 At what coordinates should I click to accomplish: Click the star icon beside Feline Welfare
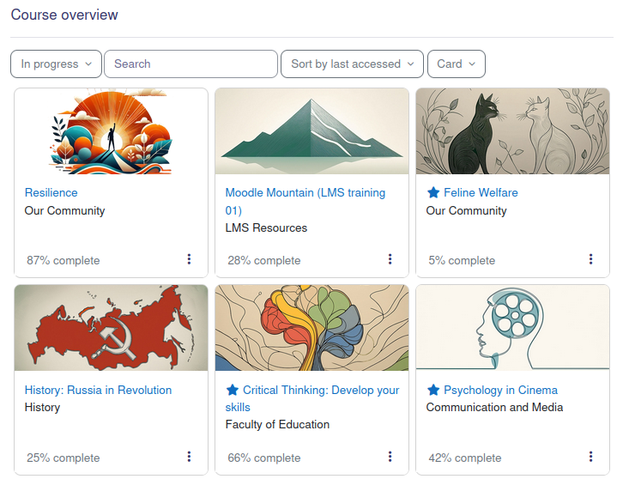[433, 193]
